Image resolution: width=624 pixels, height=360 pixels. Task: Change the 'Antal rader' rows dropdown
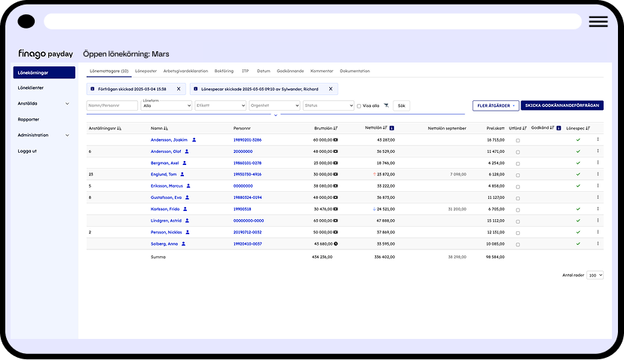click(595, 276)
